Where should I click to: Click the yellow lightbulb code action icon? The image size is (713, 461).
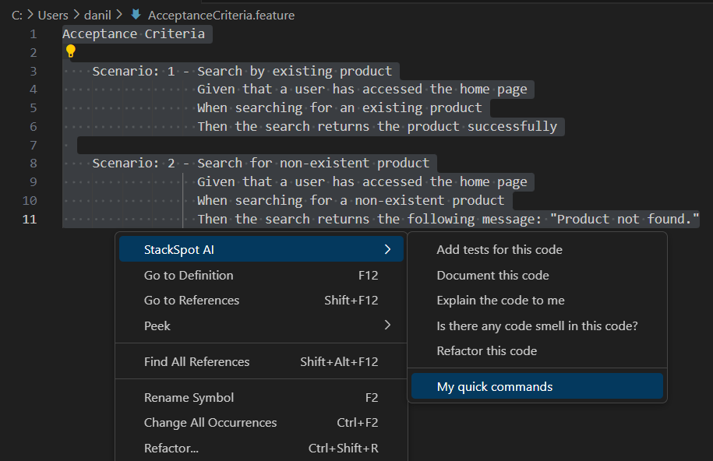[x=70, y=51]
